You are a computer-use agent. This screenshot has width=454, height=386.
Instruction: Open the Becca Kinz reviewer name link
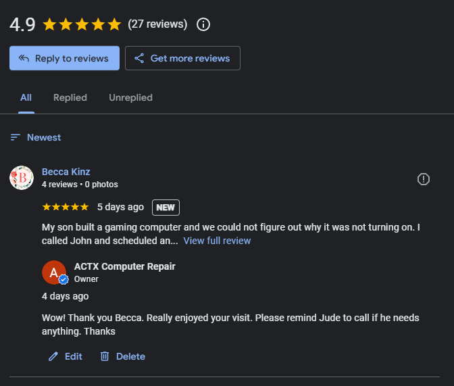(x=66, y=172)
